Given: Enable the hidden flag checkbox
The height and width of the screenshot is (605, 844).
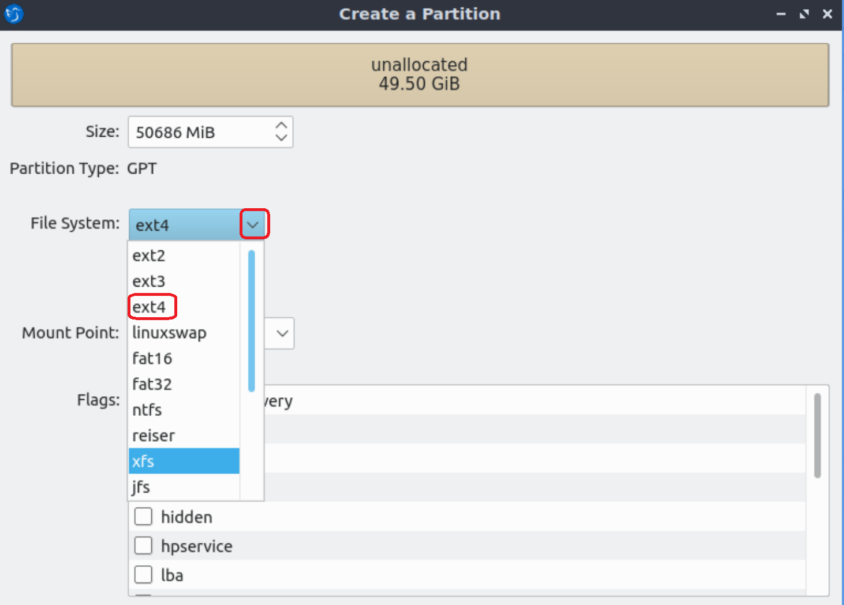Looking at the screenshot, I should (143, 517).
